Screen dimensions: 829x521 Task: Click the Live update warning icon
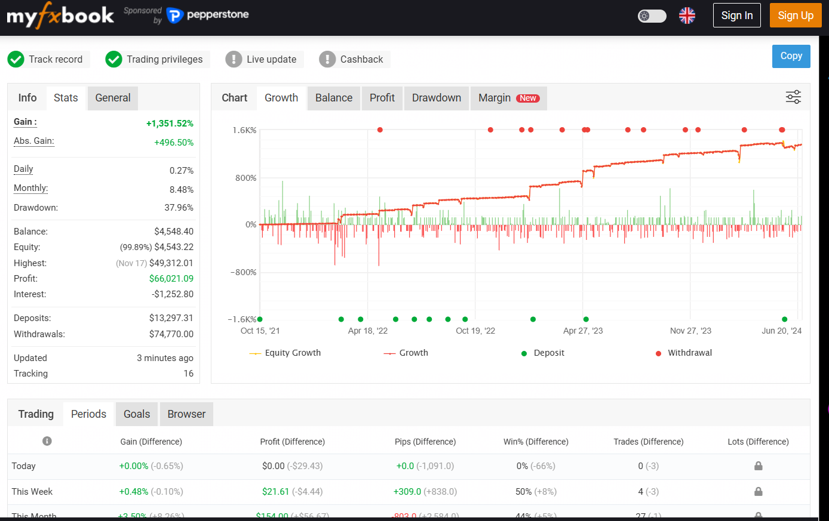point(234,59)
